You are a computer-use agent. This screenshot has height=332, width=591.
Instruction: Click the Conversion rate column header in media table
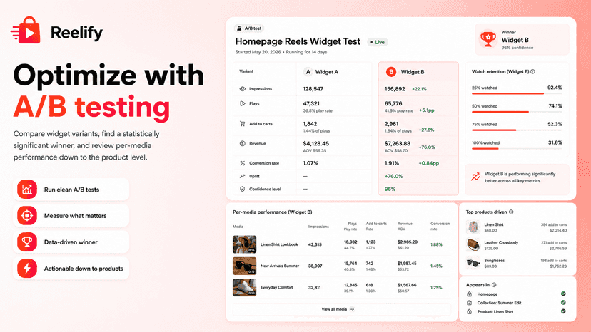440,226
